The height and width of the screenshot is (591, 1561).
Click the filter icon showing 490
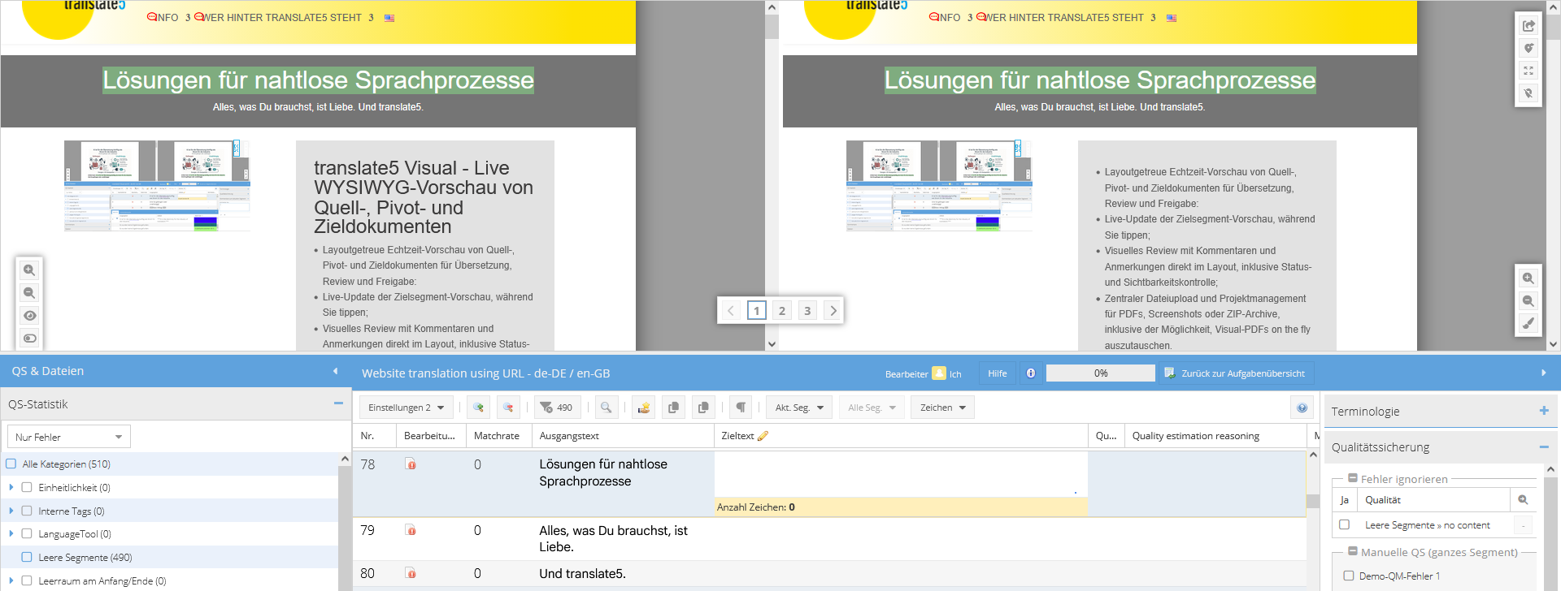(556, 408)
